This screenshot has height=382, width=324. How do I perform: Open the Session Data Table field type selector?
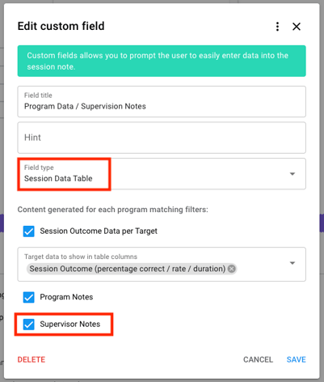click(162, 174)
